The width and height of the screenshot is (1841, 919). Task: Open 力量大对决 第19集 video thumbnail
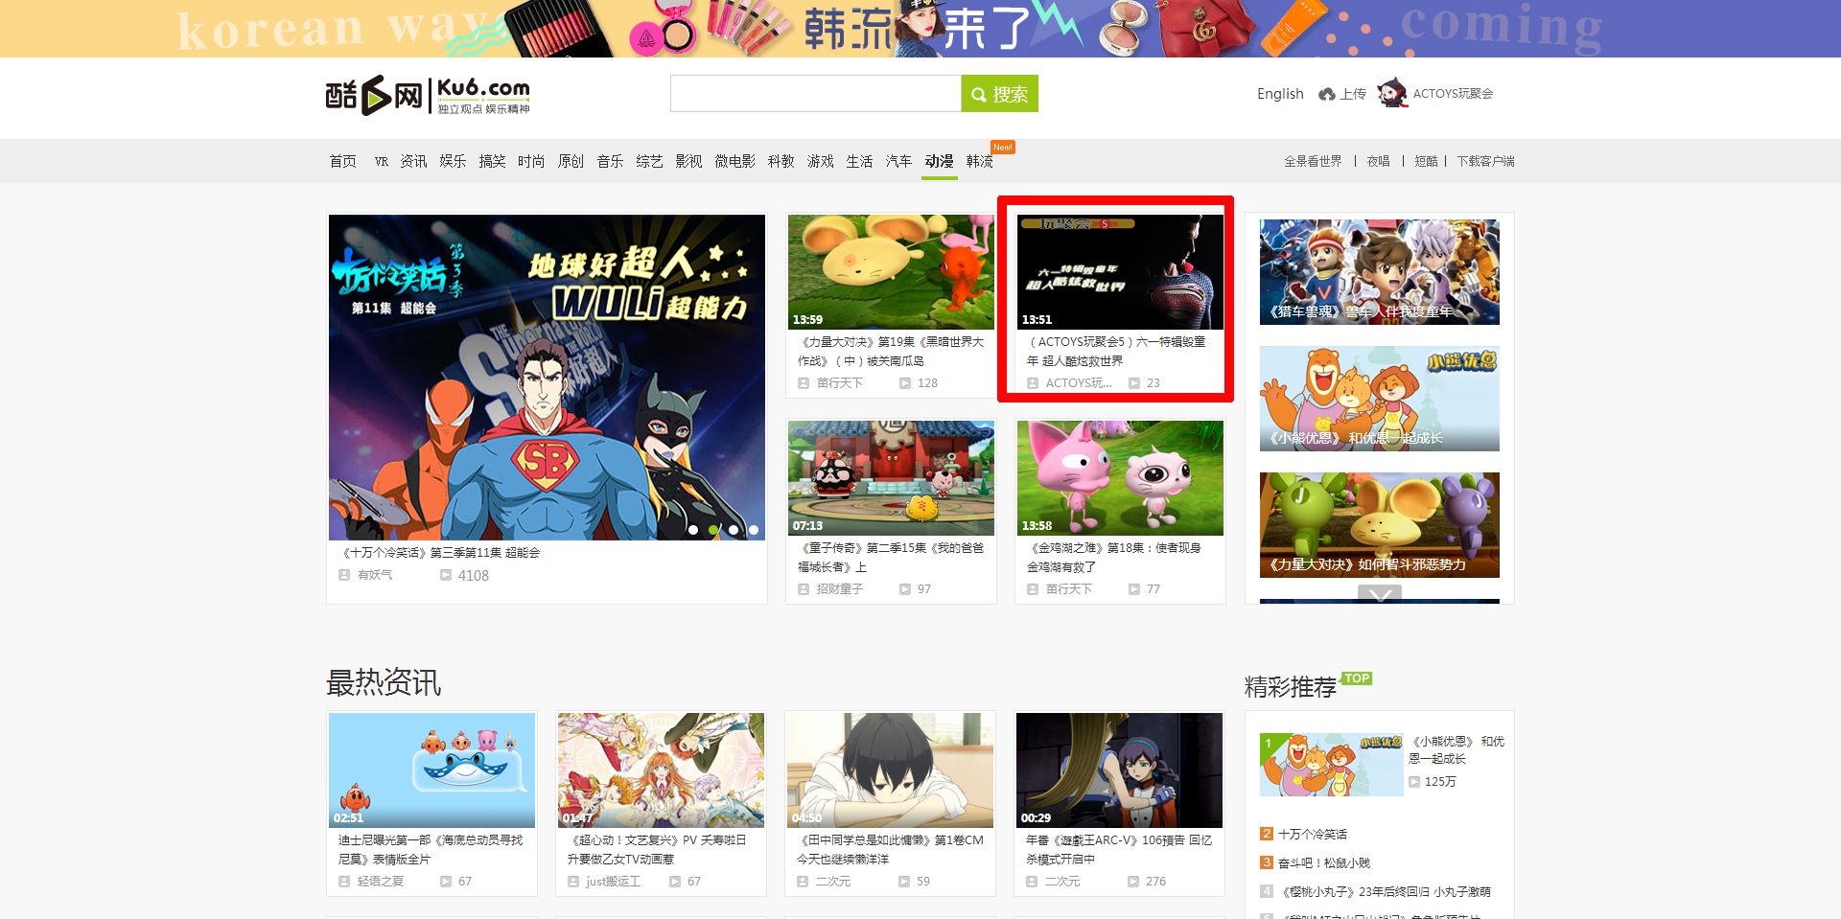891,272
